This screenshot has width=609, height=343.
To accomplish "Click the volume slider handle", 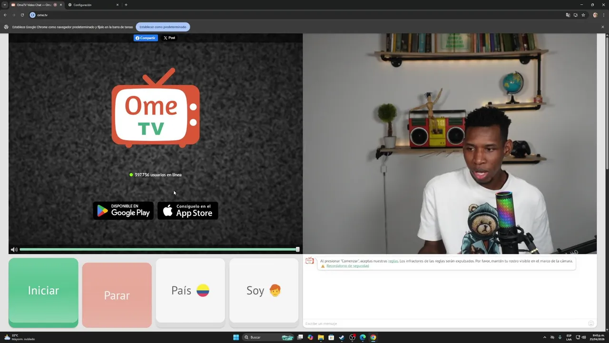I will [x=297, y=250].
